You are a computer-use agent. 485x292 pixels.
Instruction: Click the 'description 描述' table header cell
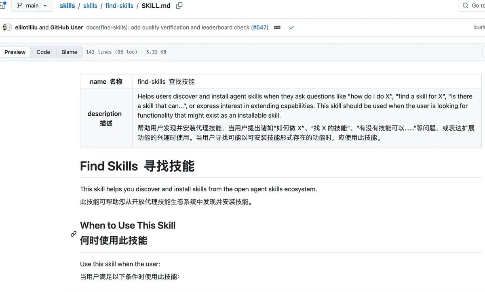point(106,118)
